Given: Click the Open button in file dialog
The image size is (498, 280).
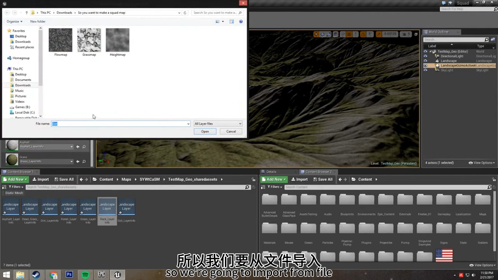Looking at the screenshot, I should point(205,131).
